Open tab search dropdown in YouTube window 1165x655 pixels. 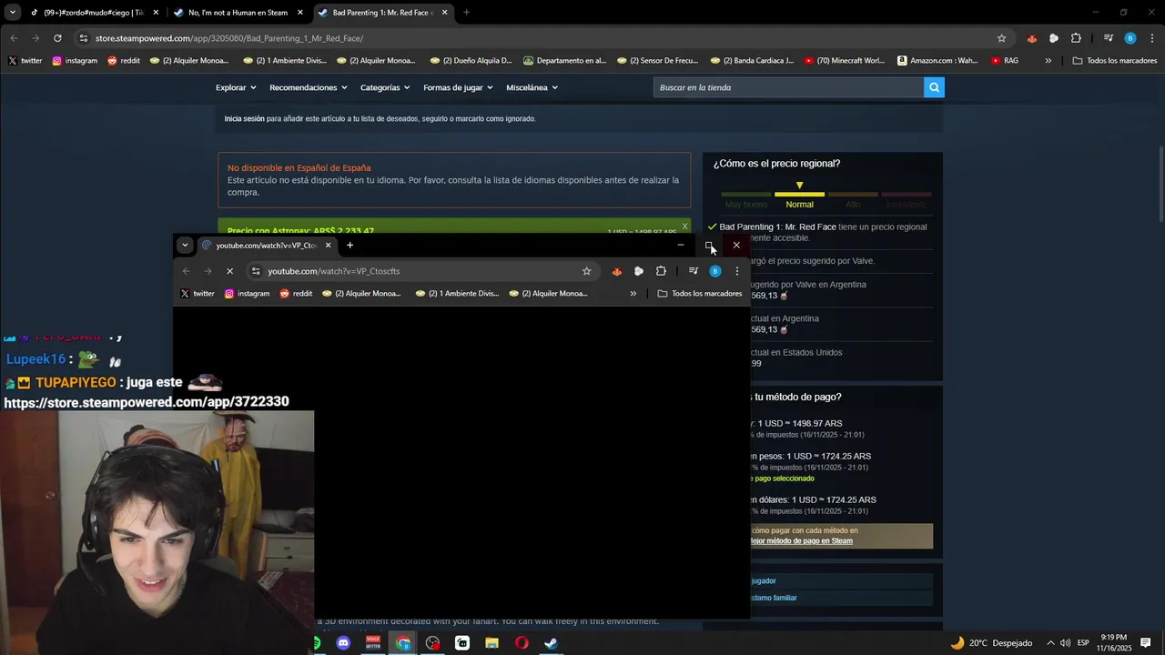(x=185, y=245)
